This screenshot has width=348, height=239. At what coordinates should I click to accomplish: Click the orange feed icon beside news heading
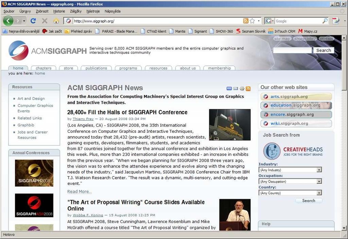pos(248,89)
